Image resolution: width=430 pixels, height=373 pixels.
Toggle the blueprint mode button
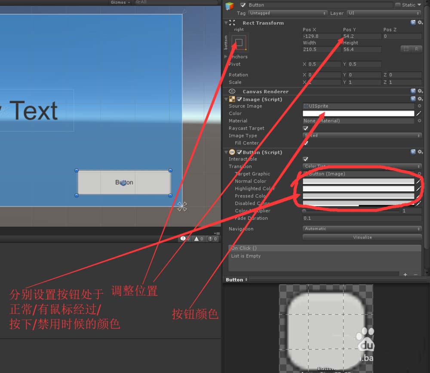[x=406, y=49]
